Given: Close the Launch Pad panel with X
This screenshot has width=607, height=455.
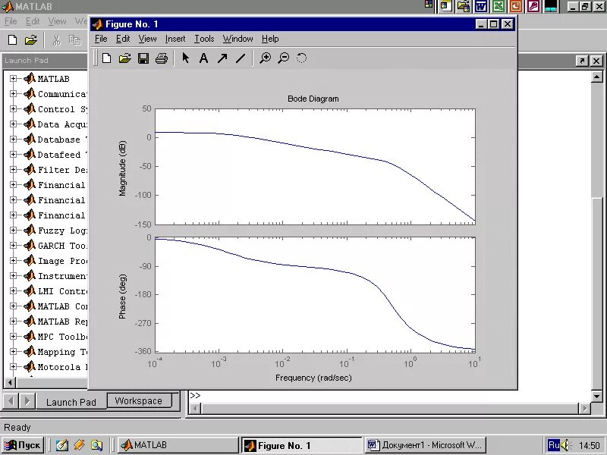Looking at the screenshot, I should coord(596,61).
